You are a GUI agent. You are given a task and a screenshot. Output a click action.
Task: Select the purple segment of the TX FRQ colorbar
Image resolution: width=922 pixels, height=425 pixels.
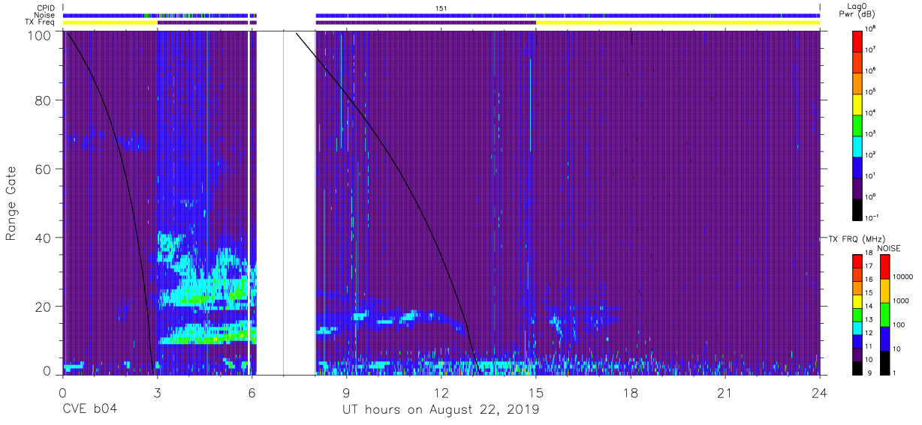857,355
